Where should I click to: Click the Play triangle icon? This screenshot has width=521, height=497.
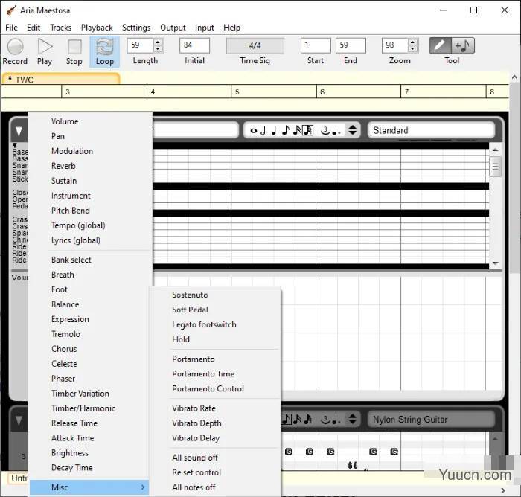pyautogui.click(x=45, y=47)
